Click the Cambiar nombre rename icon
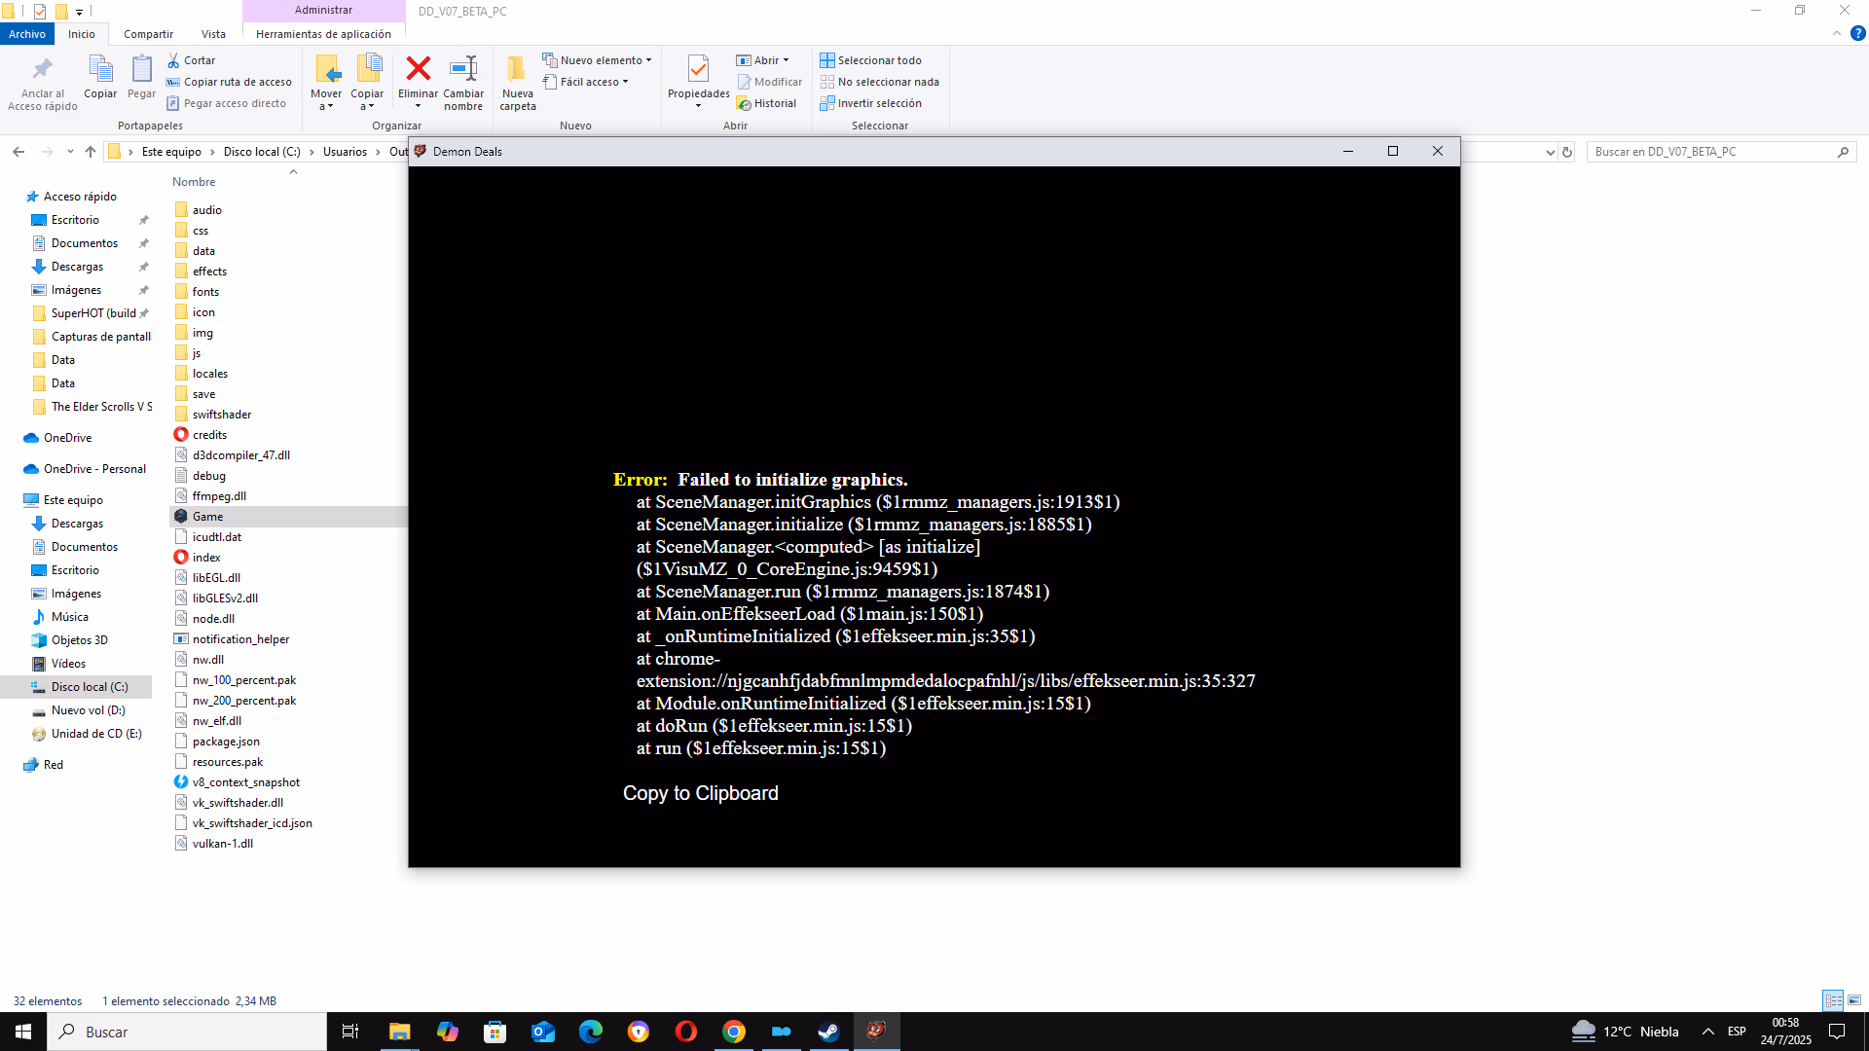Image resolution: width=1869 pixels, height=1051 pixels. pos(463,69)
